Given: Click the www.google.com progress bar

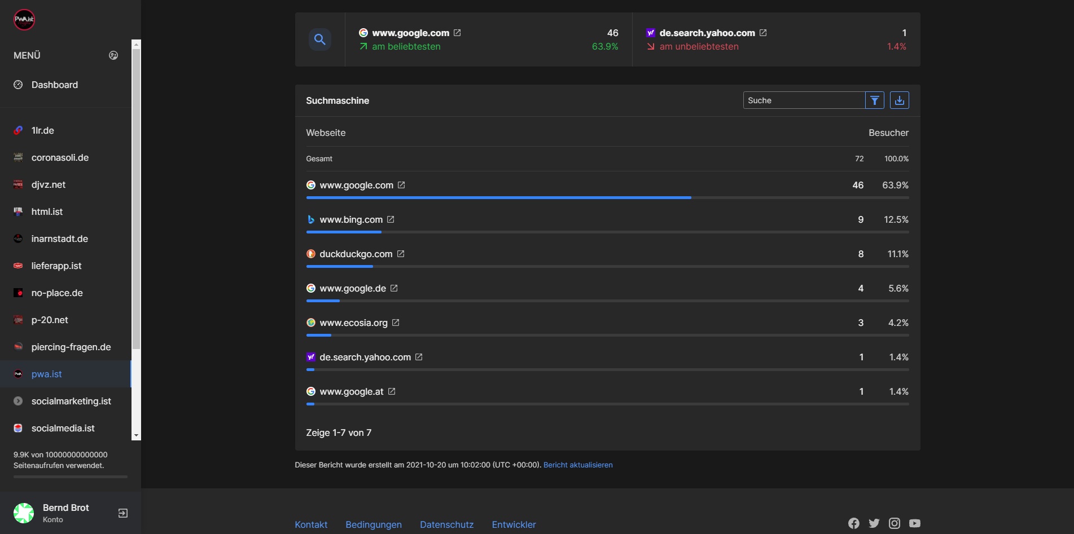Looking at the screenshot, I should click(607, 198).
